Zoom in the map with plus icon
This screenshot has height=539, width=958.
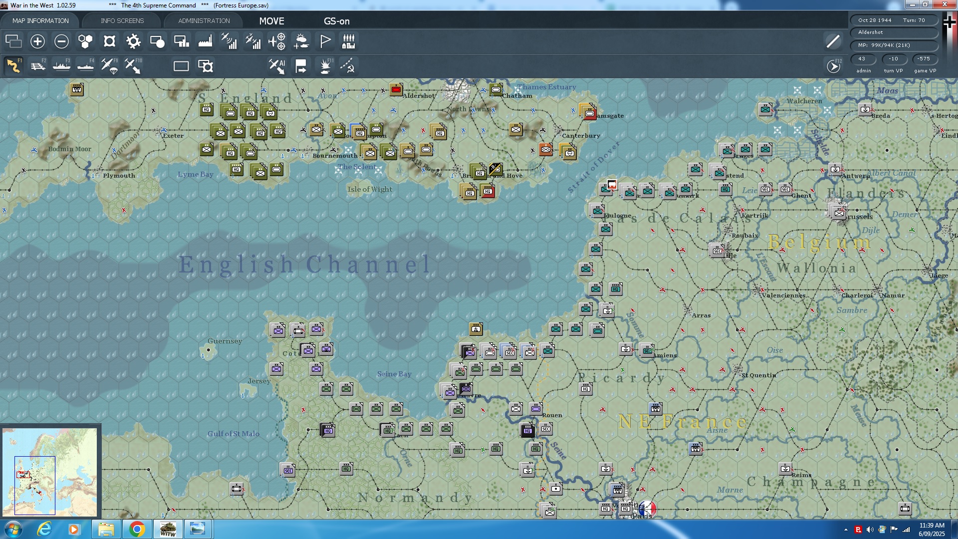[x=37, y=41]
